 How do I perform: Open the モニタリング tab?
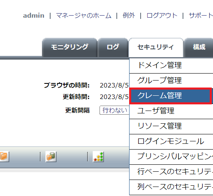pos(69,47)
